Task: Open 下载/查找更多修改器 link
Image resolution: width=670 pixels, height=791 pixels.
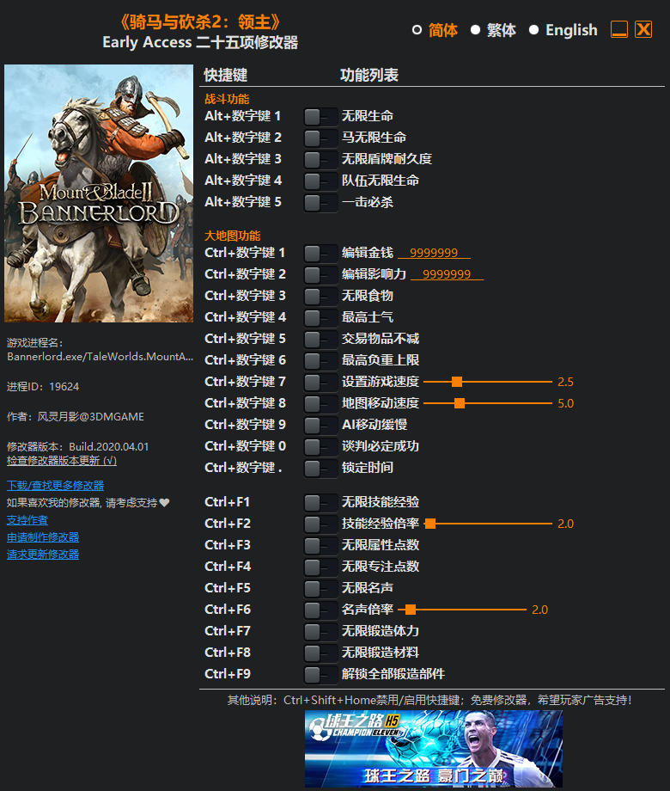Action: tap(56, 485)
